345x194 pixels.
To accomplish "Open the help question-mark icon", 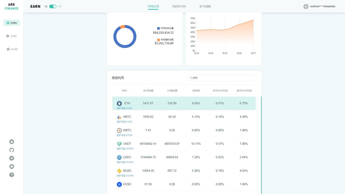I will point(11,174).
